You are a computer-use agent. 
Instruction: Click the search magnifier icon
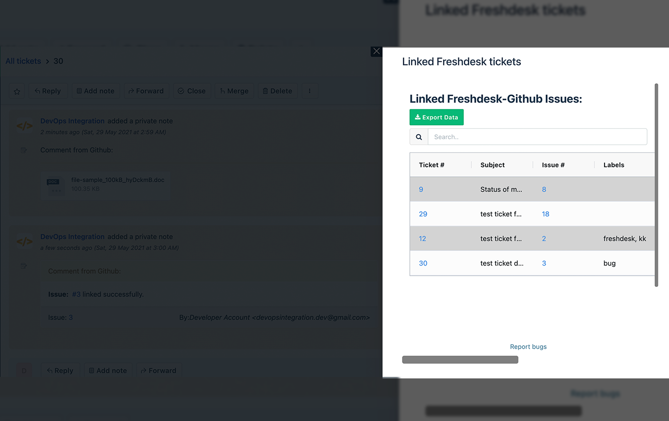(419, 137)
